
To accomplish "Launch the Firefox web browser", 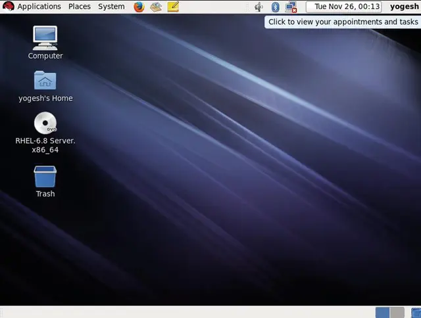I will pyautogui.click(x=139, y=7).
